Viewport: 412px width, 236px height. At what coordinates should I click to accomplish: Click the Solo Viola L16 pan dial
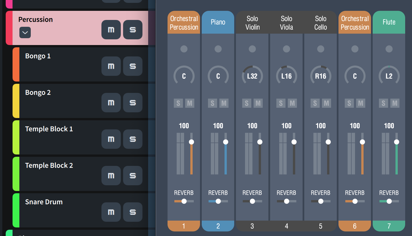click(x=286, y=76)
